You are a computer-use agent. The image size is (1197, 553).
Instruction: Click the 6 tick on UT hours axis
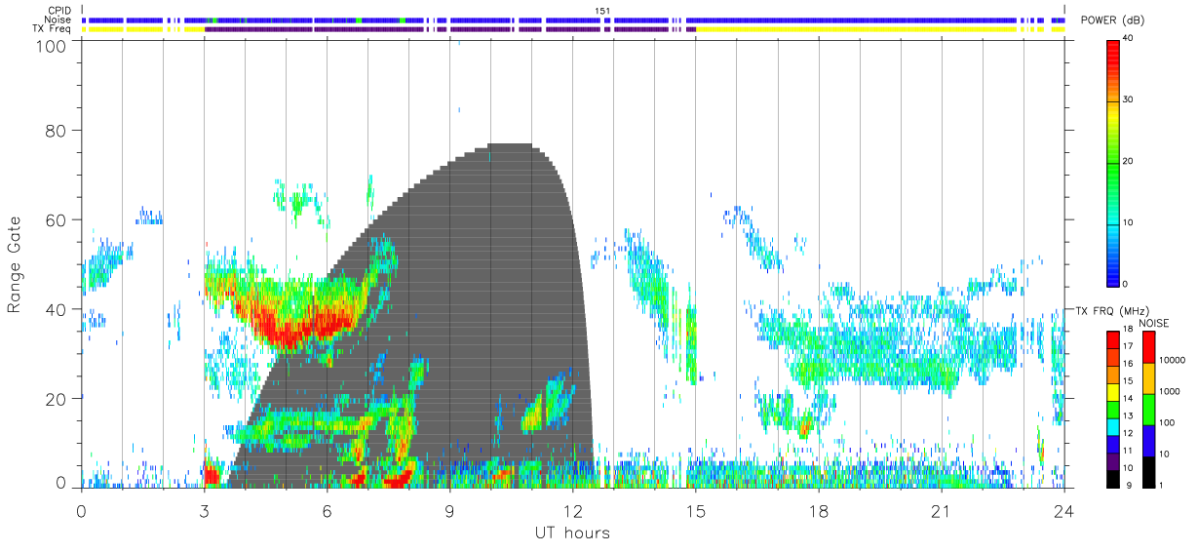pos(327,511)
